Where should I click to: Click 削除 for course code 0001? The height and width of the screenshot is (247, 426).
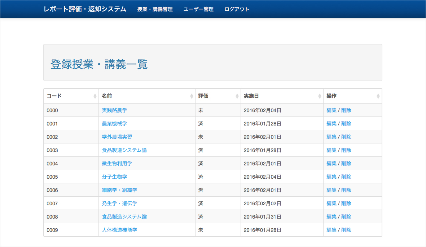point(346,124)
